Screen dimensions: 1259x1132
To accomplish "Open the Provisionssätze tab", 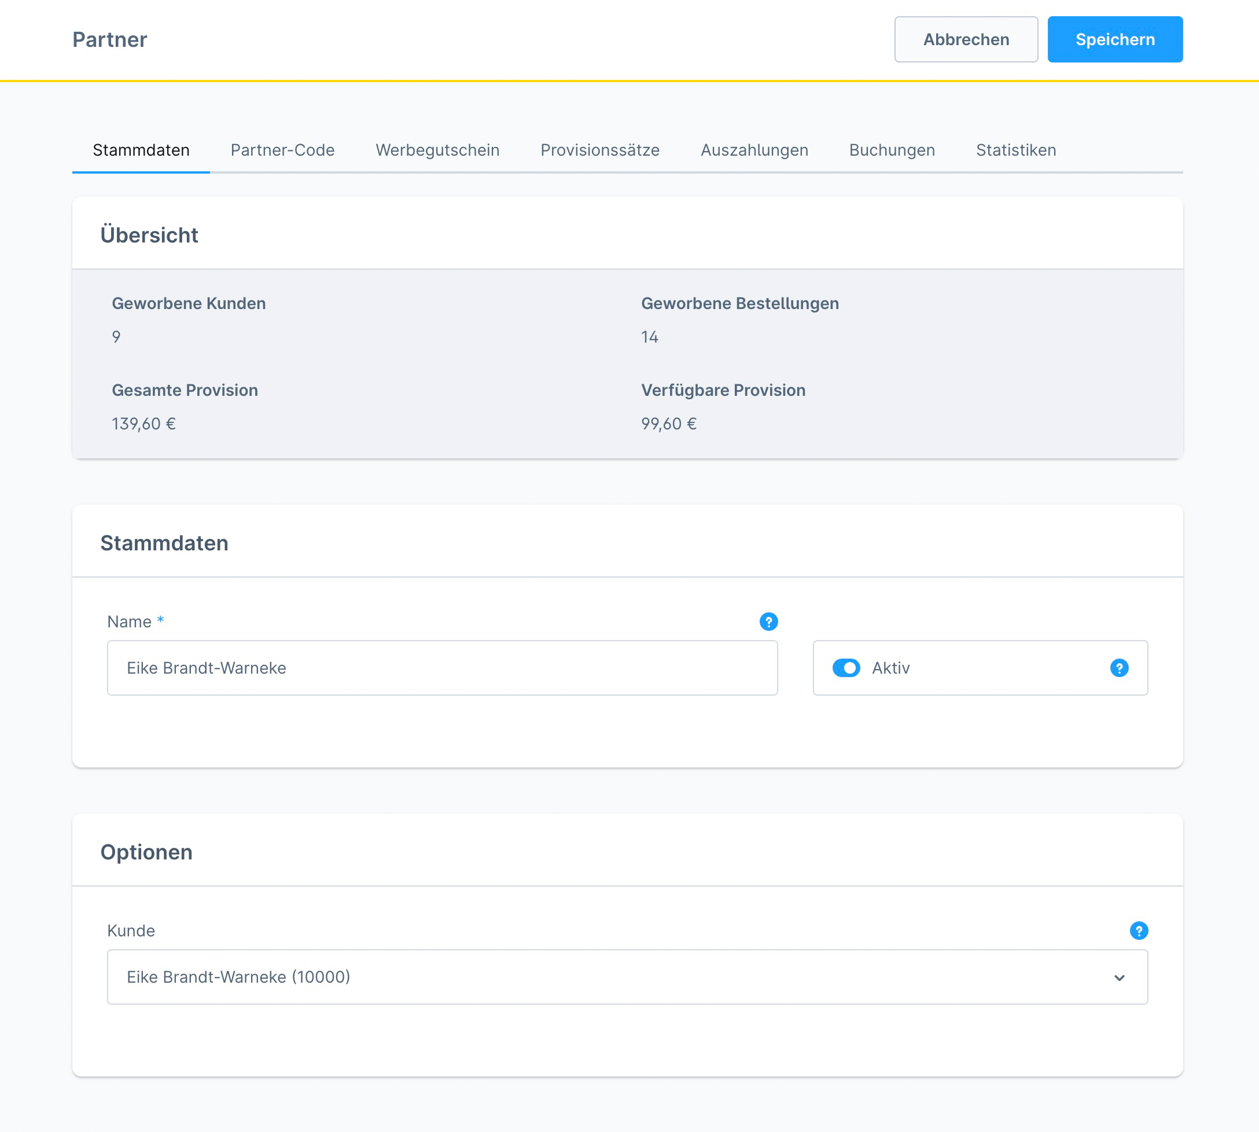I will point(600,150).
